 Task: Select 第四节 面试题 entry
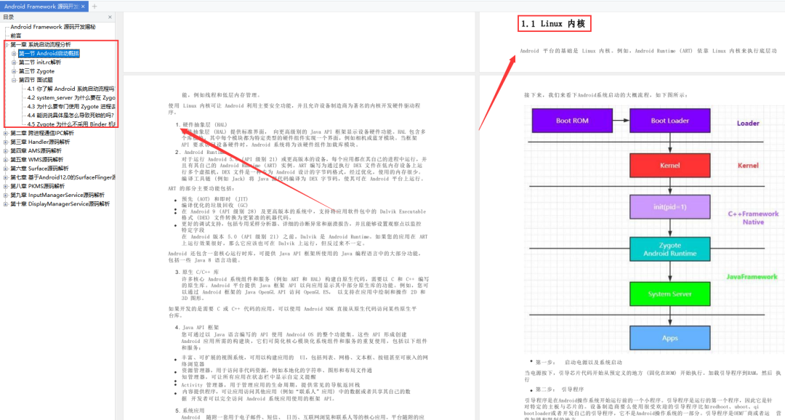click(36, 80)
